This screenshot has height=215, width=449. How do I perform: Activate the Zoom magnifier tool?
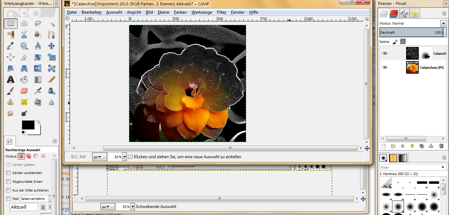point(24,46)
